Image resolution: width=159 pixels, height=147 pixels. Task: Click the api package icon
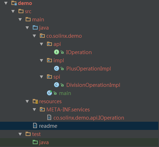click(x=49, y=44)
